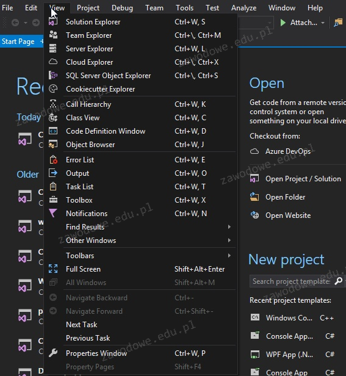Click the Server Explorer icon
Image resolution: width=346 pixels, height=376 pixels.
pos(52,48)
